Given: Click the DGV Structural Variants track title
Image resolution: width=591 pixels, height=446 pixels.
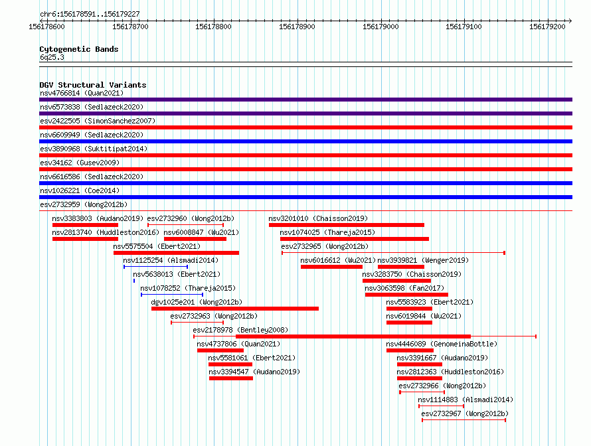Looking at the screenshot, I should click(x=93, y=85).
